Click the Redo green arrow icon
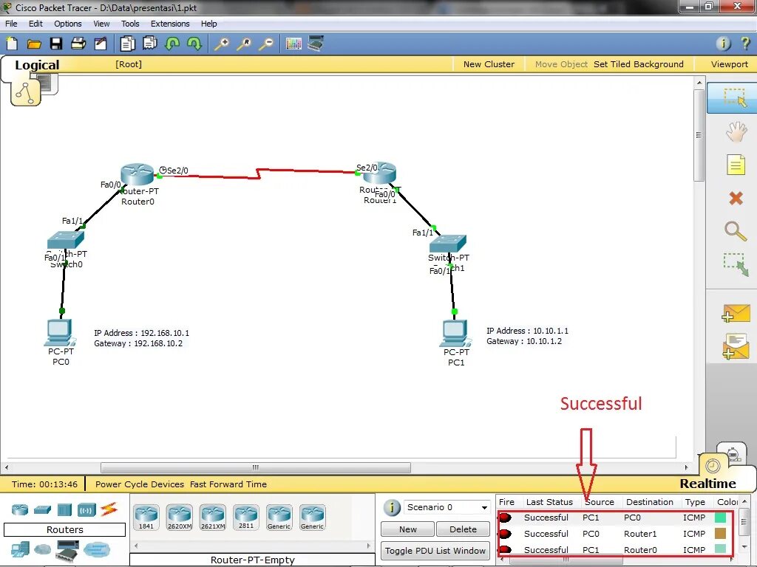757x567 pixels. coord(194,44)
